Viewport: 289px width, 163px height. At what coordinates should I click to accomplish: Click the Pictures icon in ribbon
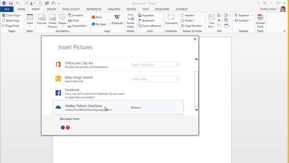[42, 19]
